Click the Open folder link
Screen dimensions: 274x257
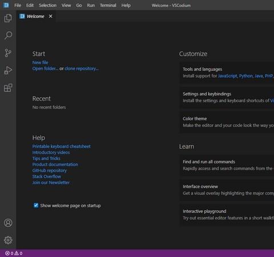coord(45,69)
